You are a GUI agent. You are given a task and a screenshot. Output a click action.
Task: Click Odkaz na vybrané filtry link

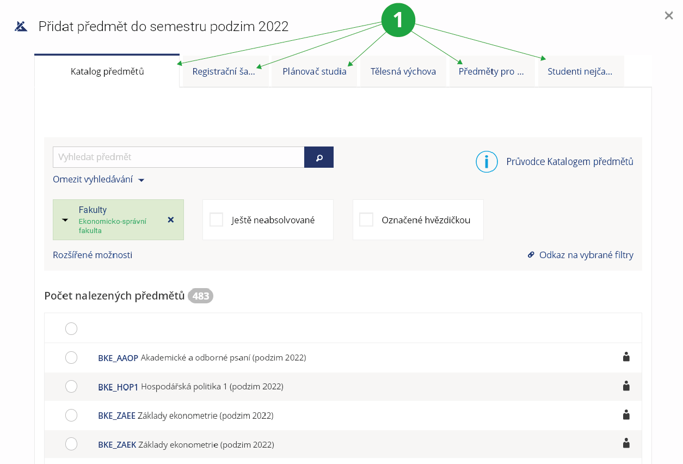point(586,255)
